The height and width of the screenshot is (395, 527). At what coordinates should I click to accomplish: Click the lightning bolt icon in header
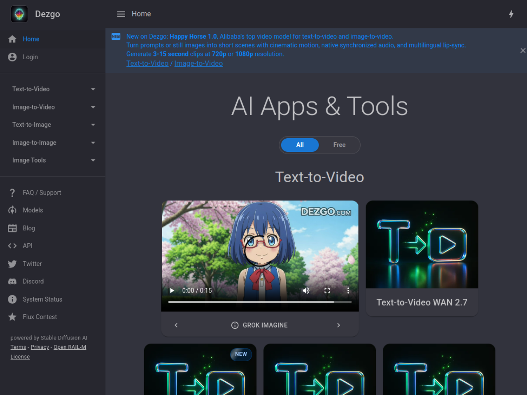(511, 14)
